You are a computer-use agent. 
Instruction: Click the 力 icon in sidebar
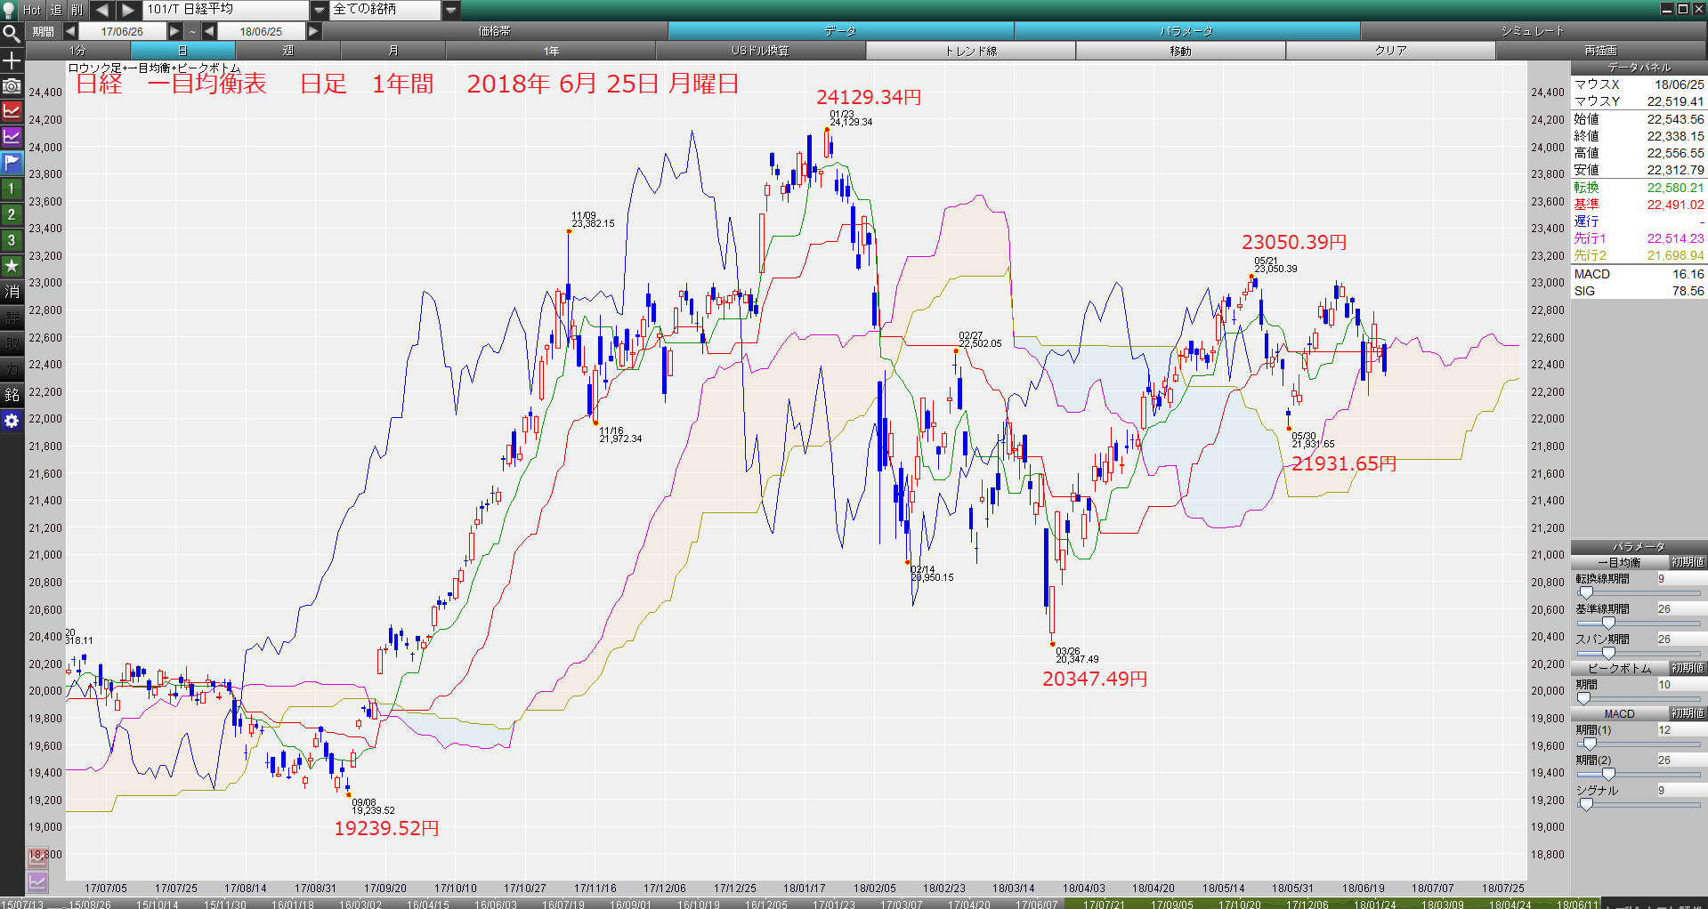click(12, 369)
